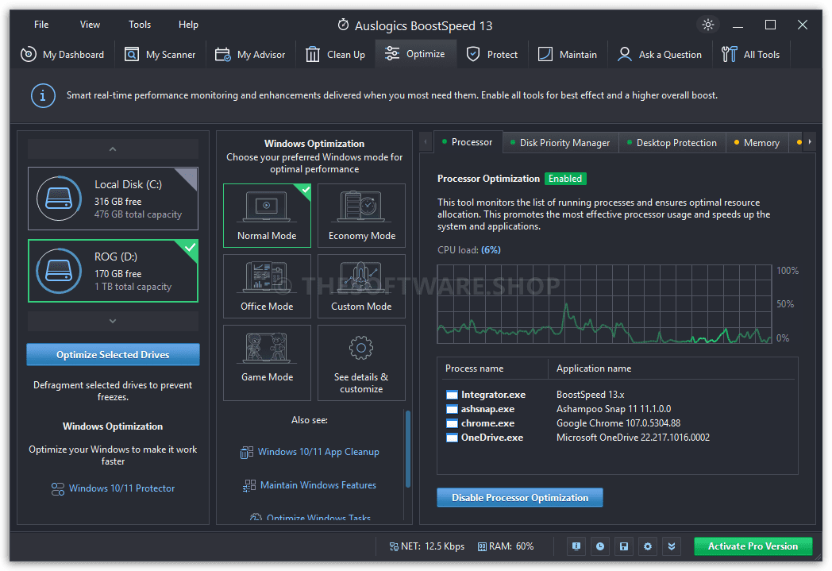Click the RAM usage indicator
This screenshot has width=832, height=571.
506,546
